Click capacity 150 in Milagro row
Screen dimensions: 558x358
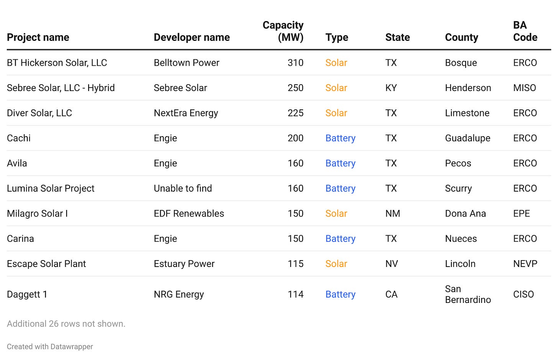295,213
